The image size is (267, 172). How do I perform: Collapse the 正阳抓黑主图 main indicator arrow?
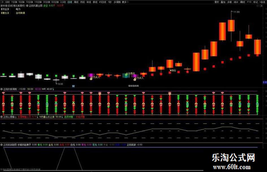click(x=27, y=6)
